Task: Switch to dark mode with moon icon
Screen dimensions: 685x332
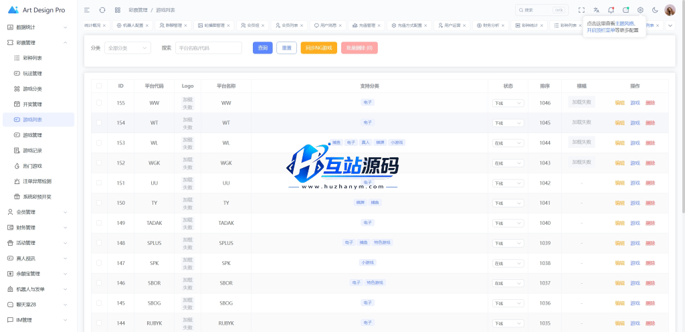Action: tap(655, 9)
